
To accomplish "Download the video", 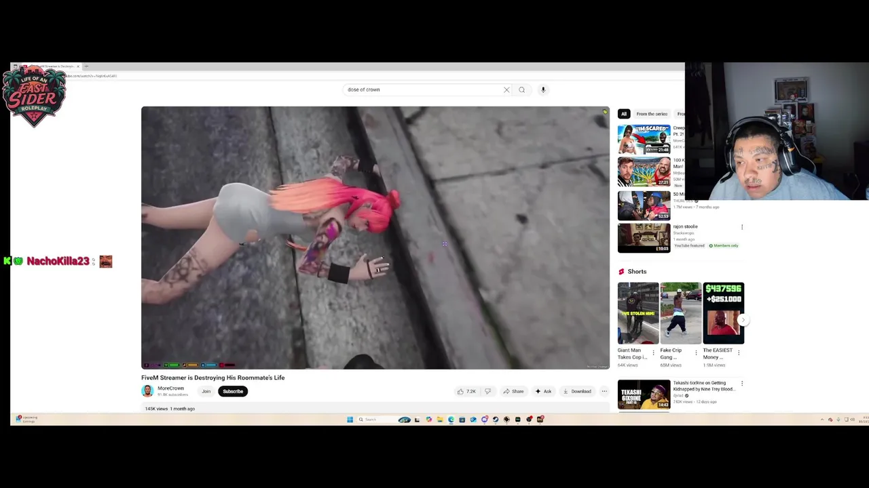I will coord(577,391).
